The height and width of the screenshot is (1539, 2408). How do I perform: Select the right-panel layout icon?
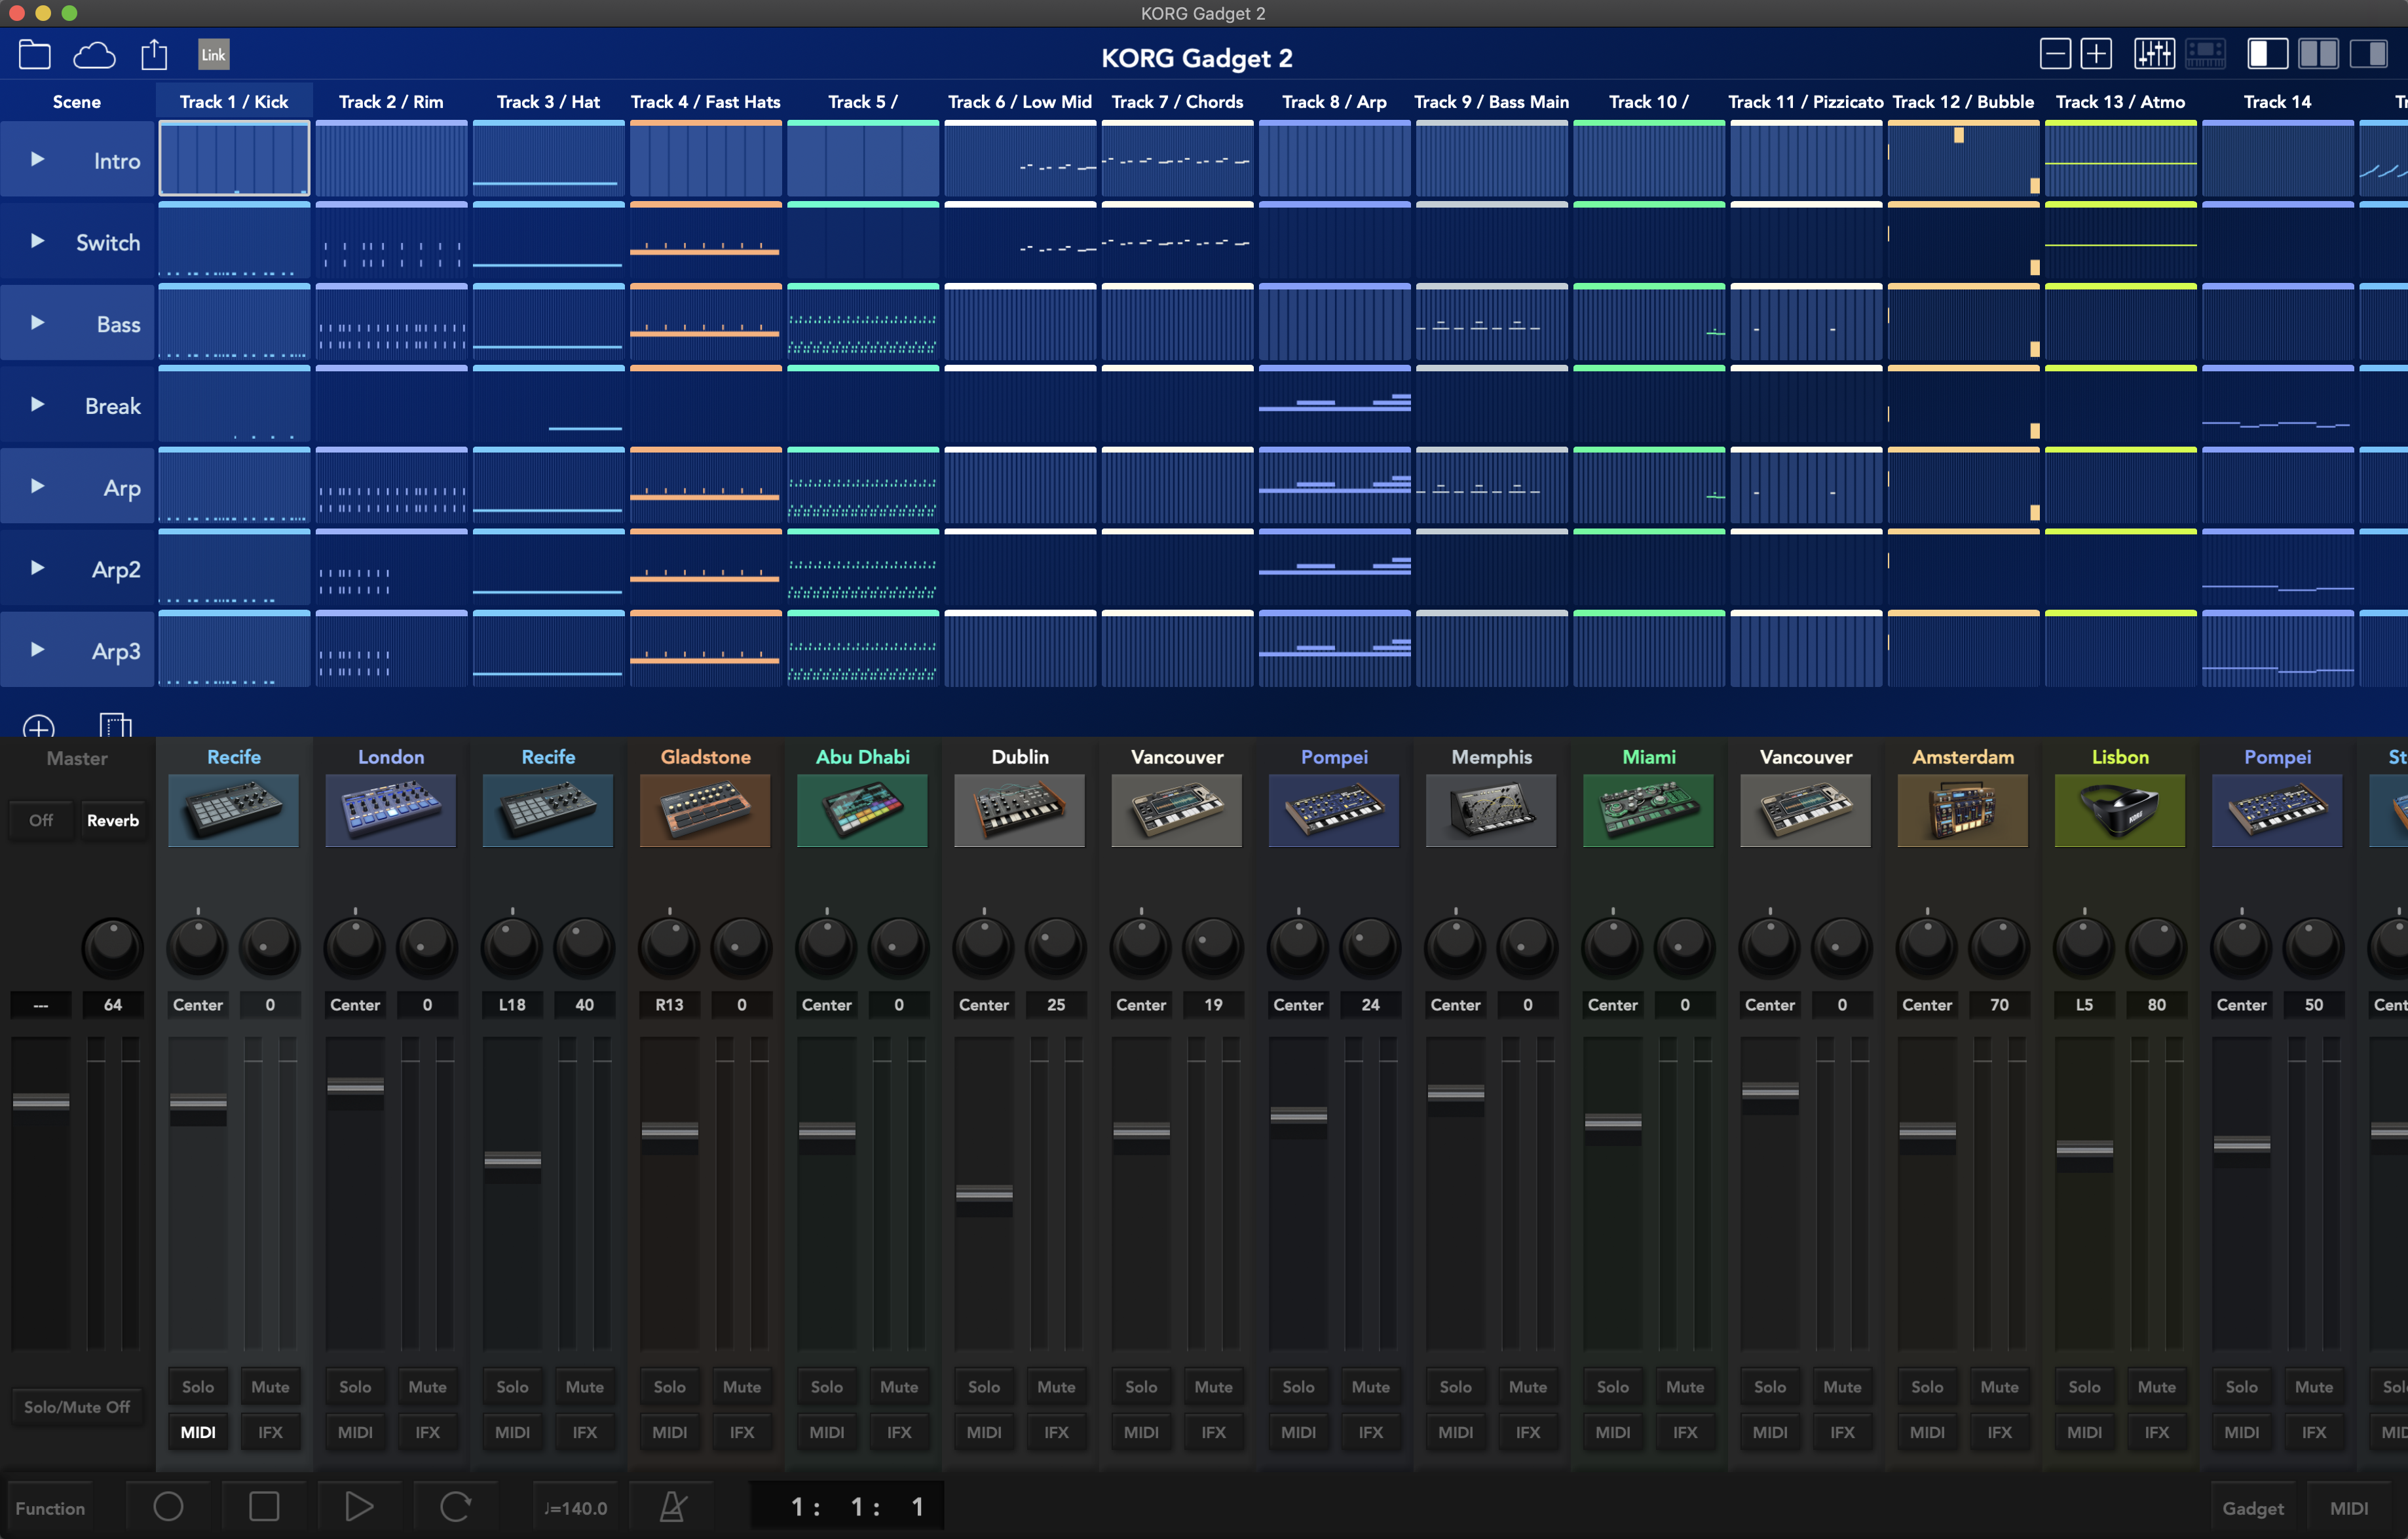pos(2368,53)
